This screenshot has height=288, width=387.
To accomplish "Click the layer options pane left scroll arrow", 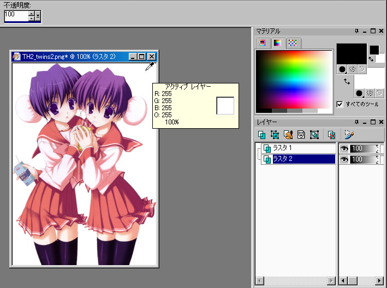I will pos(343,280).
